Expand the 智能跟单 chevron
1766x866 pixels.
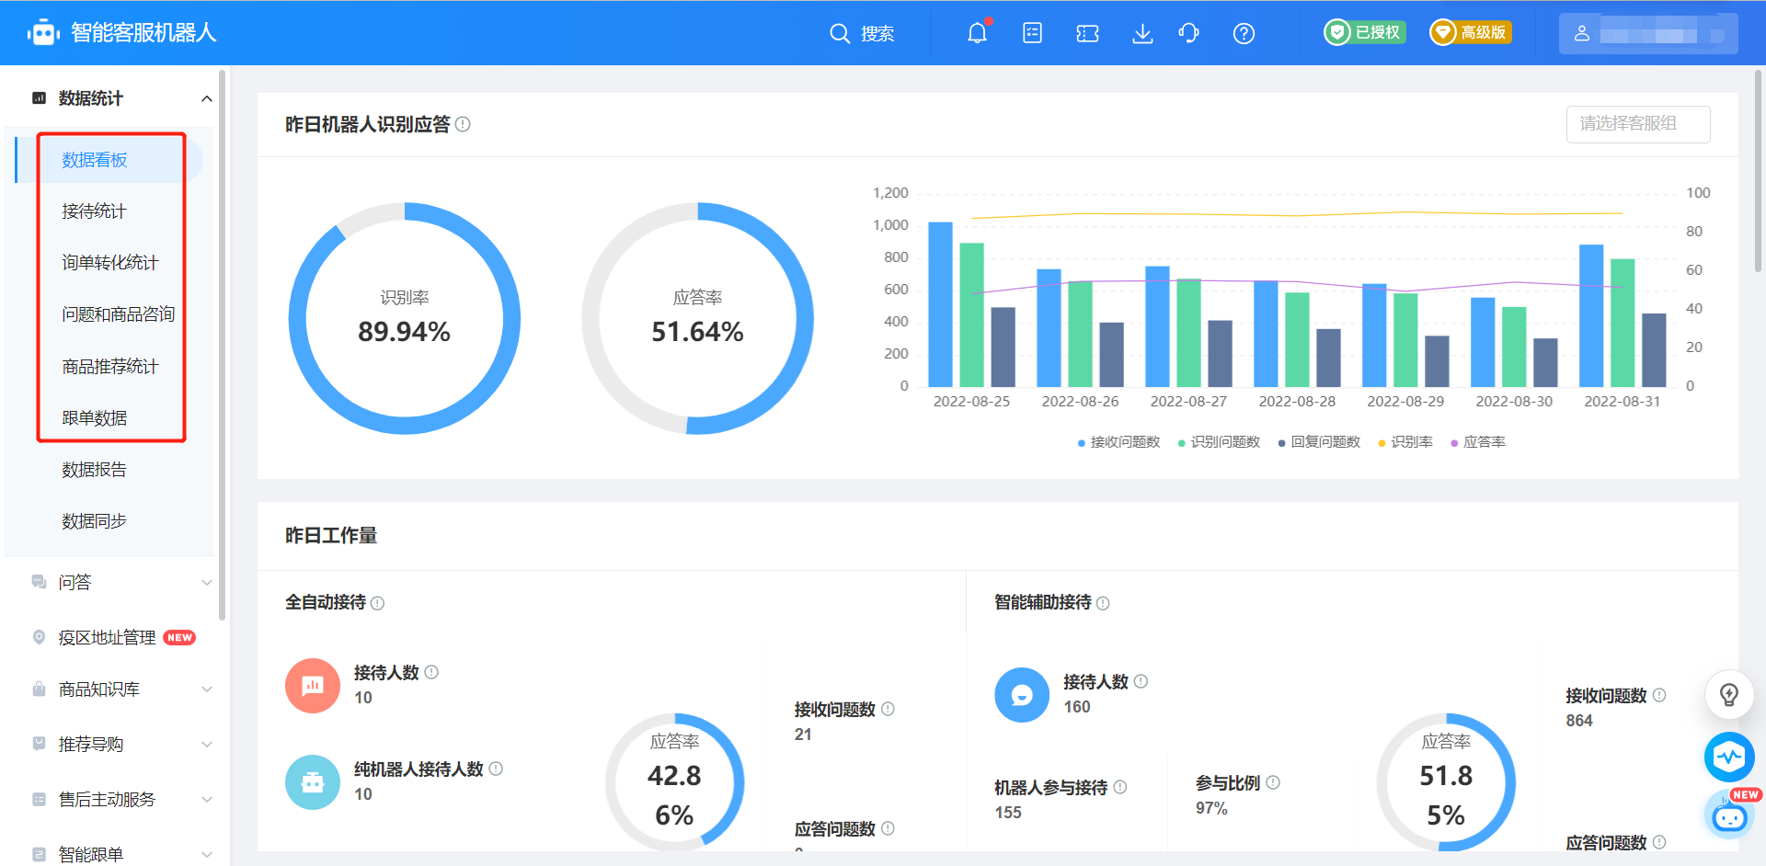(x=207, y=854)
